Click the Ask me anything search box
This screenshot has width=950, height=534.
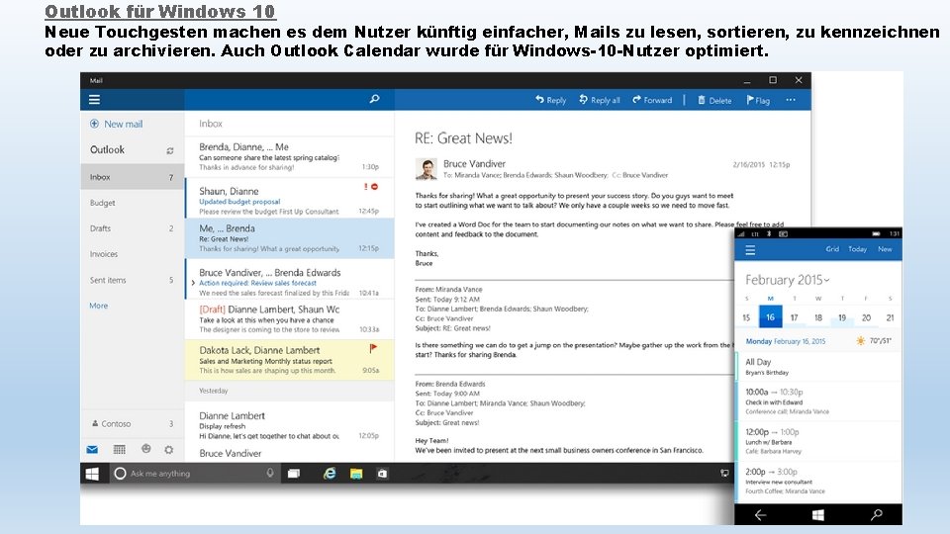(195, 474)
